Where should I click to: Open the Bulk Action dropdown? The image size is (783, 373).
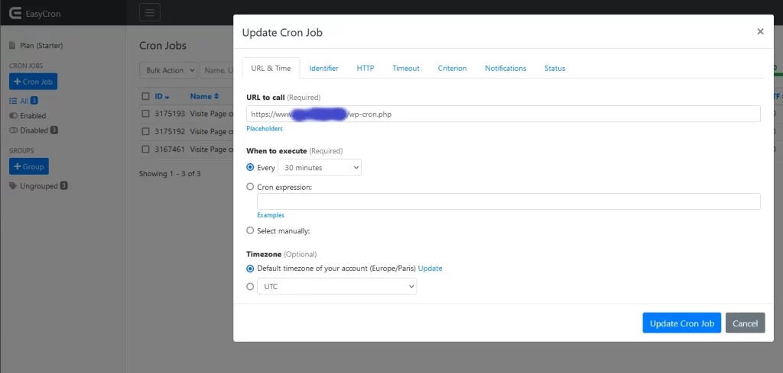pyautogui.click(x=169, y=70)
